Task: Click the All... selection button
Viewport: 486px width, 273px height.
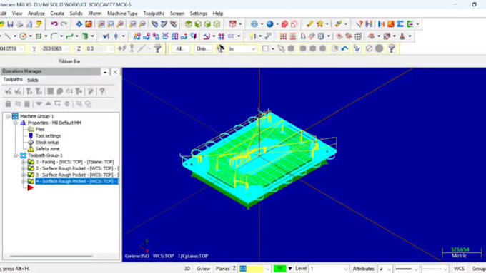Action: click(x=180, y=49)
